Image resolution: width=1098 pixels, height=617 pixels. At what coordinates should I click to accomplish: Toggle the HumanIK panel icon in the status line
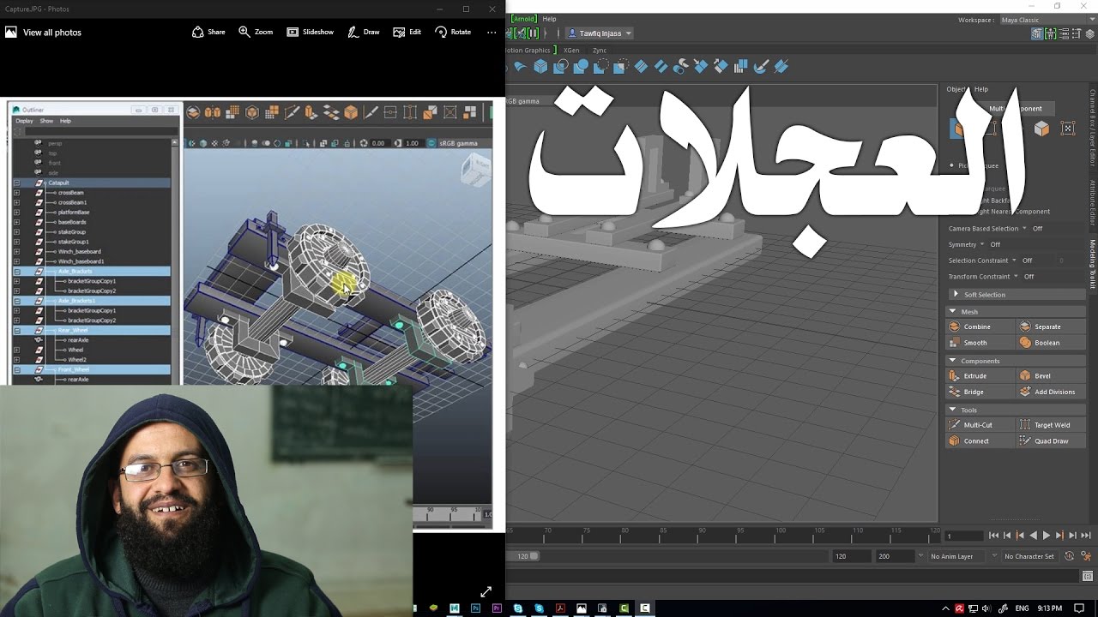(x=1049, y=33)
